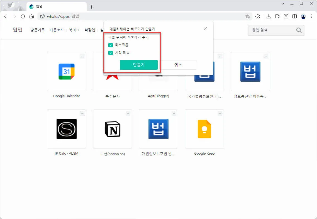The width and height of the screenshot is (317, 219).
Task: Select the 웹앱 heading tab
Action: (x=17, y=30)
